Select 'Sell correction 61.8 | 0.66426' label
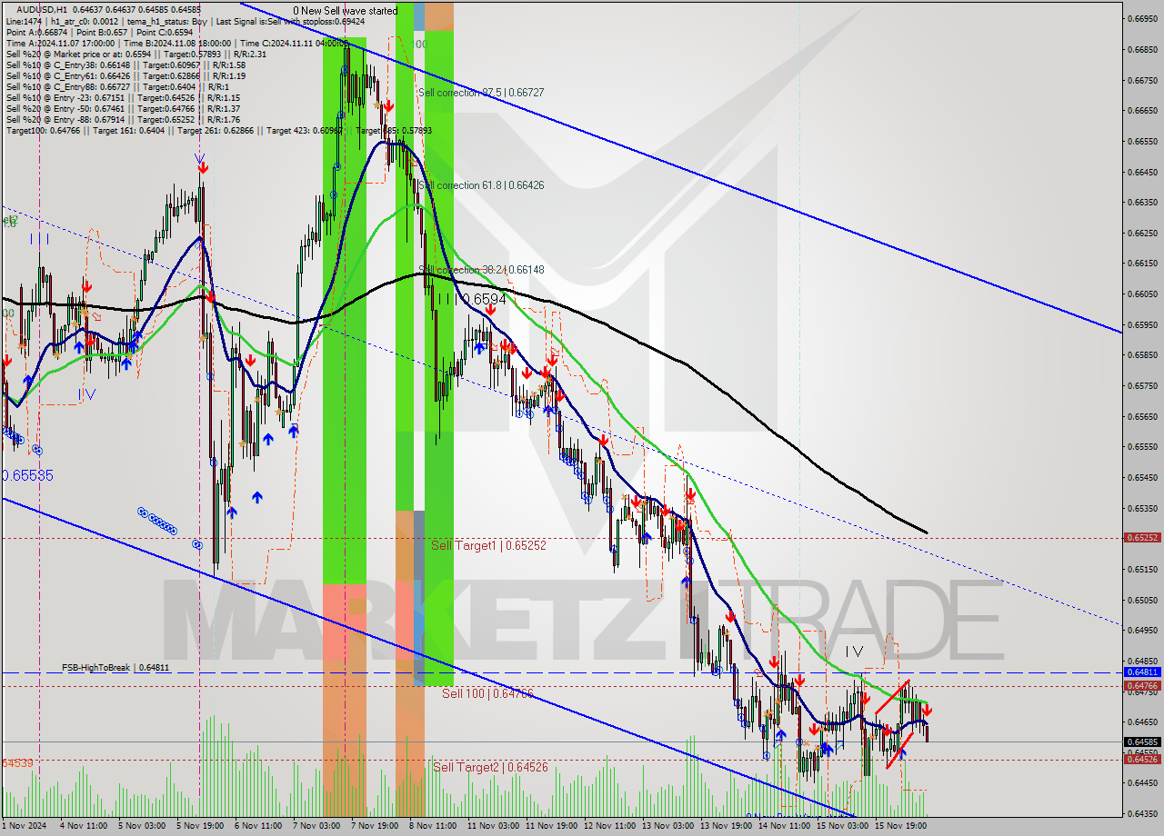1164x836 pixels. [480, 185]
